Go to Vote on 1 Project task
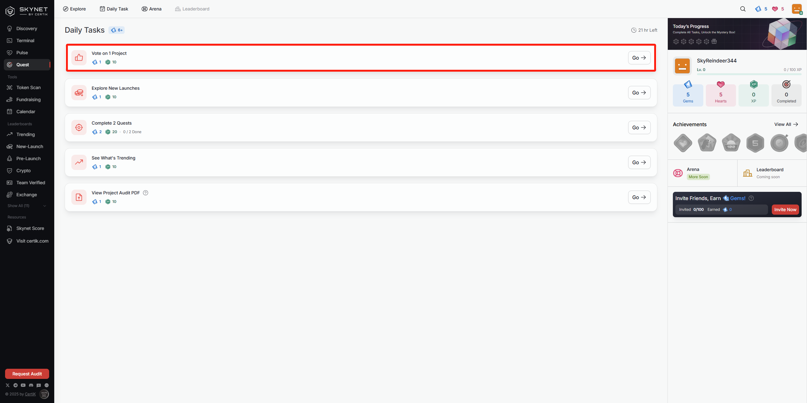 [639, 58]
